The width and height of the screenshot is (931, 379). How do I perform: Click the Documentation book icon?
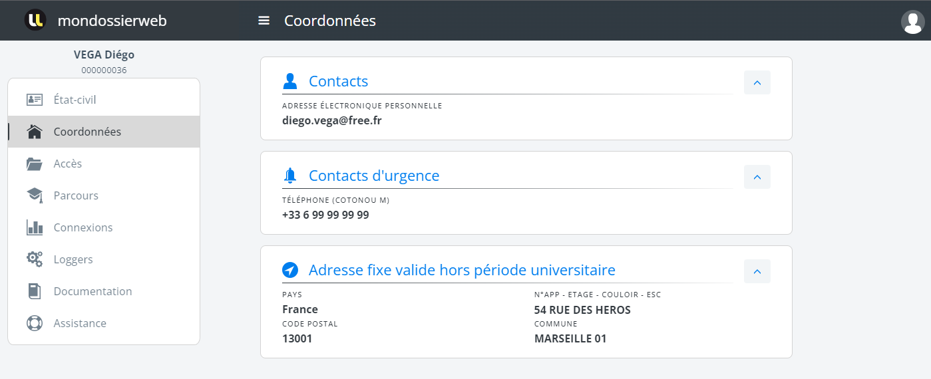point(35,291)
